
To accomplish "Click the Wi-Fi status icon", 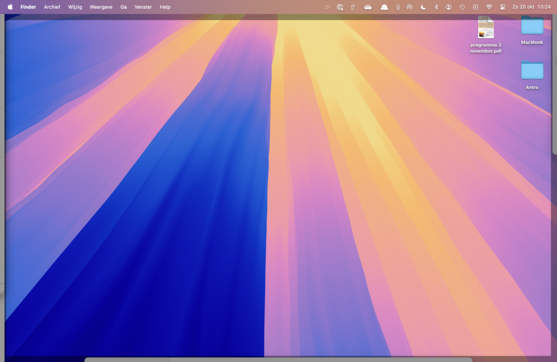I will [489, 7].
